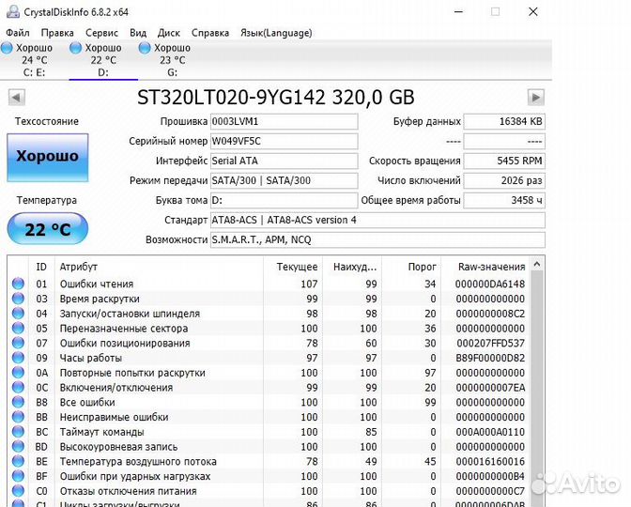This screenshot has width=631, height=507.
Task: Select the C: E: disk tab
Action: 34,60
